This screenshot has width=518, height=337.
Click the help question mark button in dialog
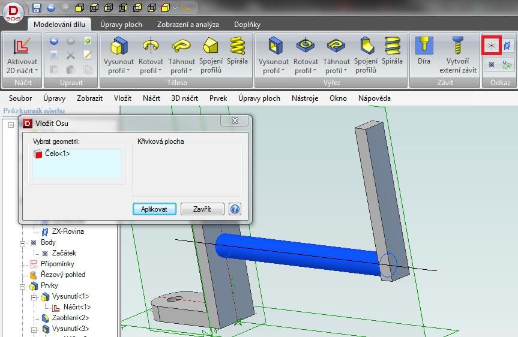(235, 209)
